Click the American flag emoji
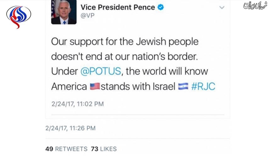 click(x=94, y=87)
